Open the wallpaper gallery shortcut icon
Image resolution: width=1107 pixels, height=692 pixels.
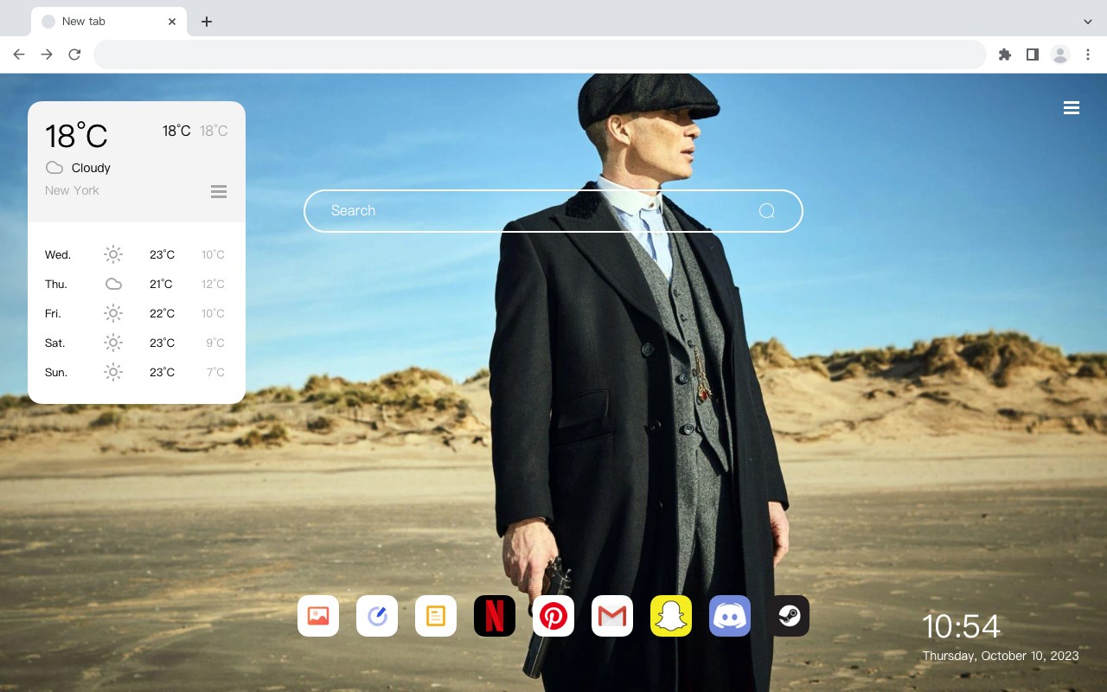point(318,616)
